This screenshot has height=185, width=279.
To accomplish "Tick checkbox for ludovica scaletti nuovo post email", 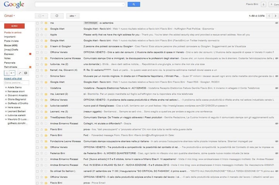I will point(37,106).
